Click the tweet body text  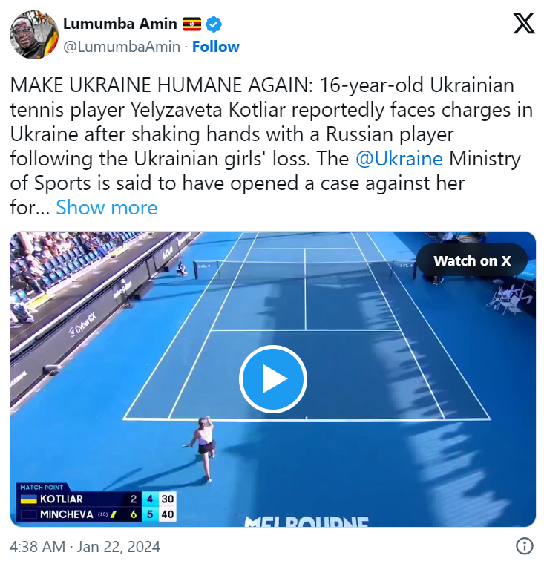pos(272,146)
